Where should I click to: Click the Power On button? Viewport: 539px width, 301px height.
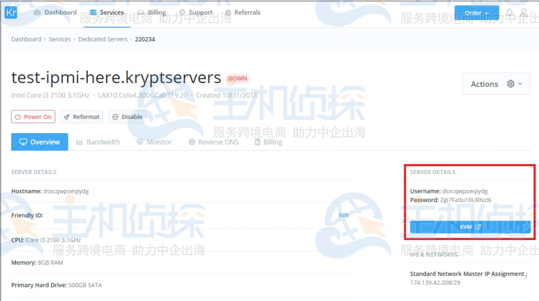tap(33, 117)
